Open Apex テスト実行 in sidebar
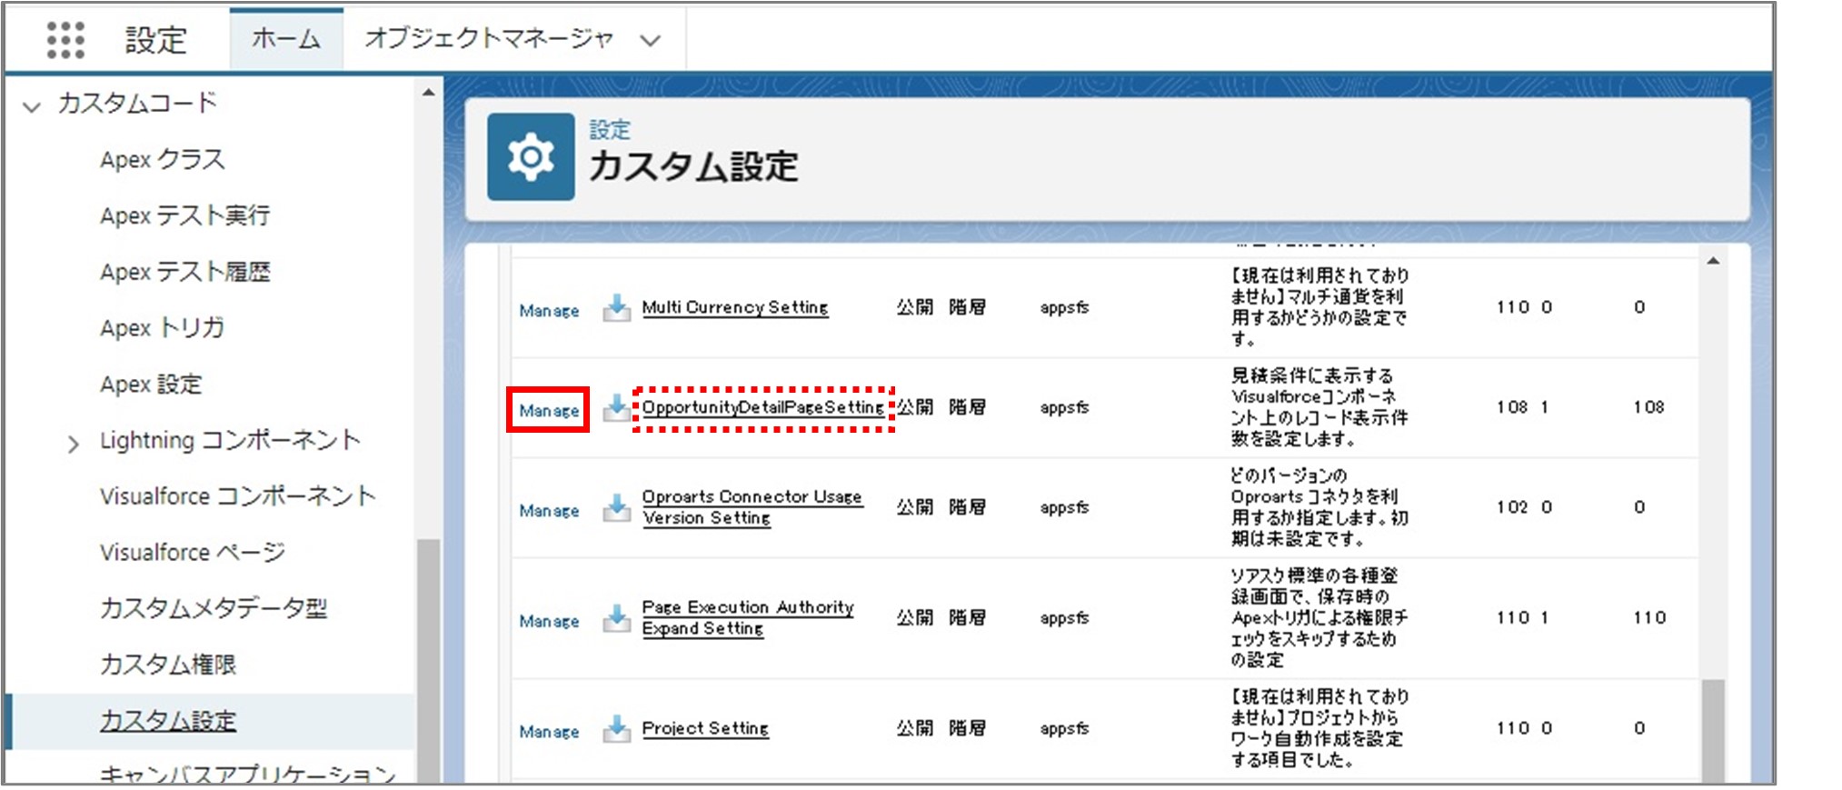1842x790 pixels. (184, 215)
